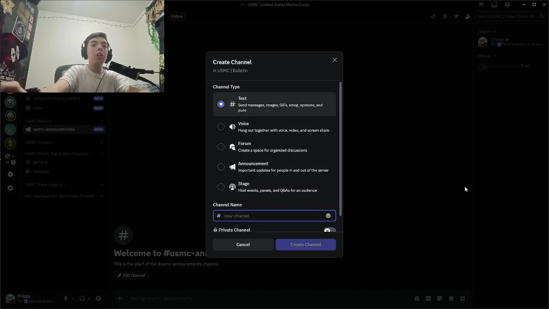549x309 pixels.
Task: Toggle the member list icon
Action: tap(468, 16)
